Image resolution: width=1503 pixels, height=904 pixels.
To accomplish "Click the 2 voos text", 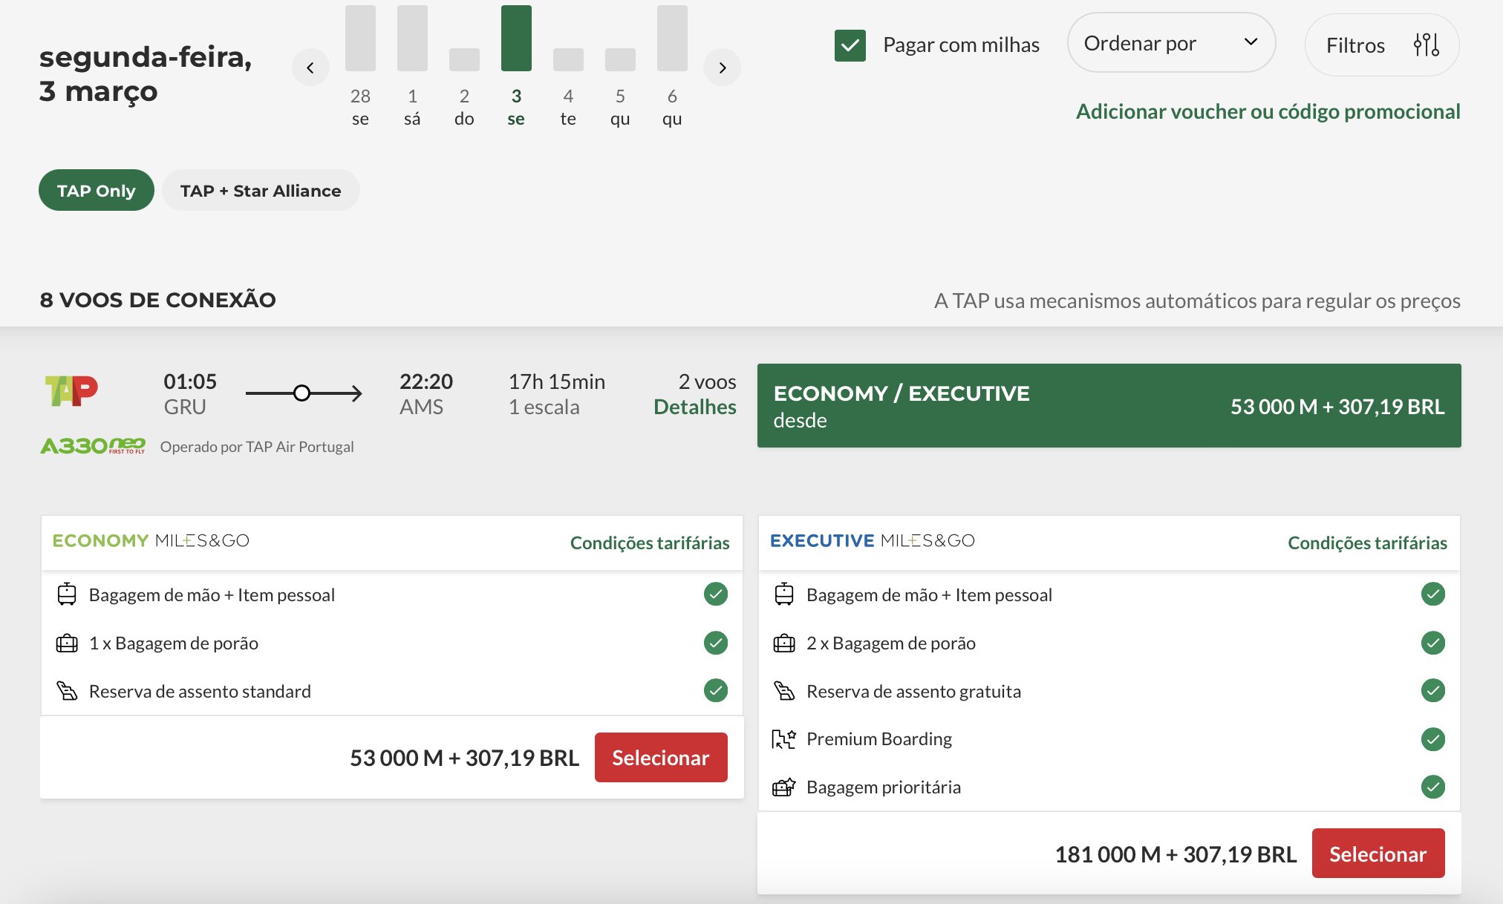I will [x=707, y=381].
